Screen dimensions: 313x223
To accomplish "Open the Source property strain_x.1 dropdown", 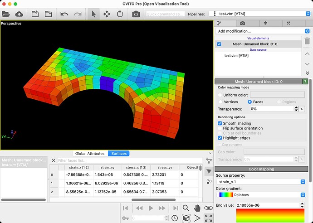I will click(261, 182).
